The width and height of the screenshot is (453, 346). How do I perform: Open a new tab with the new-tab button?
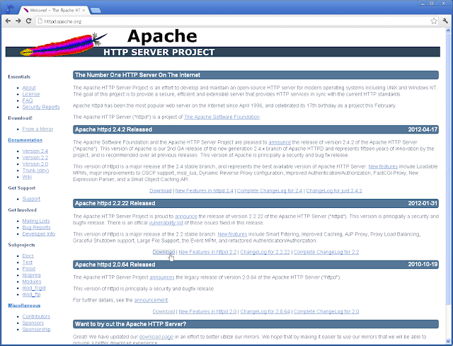[96, 11]
